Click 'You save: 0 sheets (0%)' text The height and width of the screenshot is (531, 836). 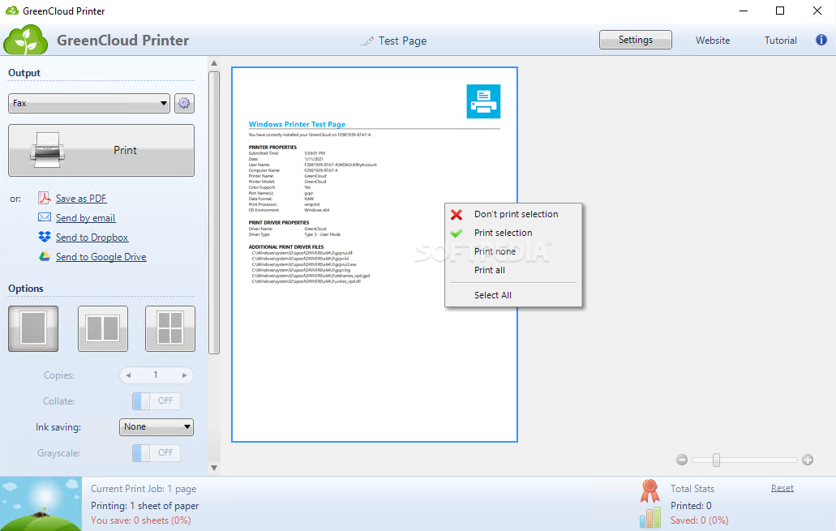(x=141, y=520)
